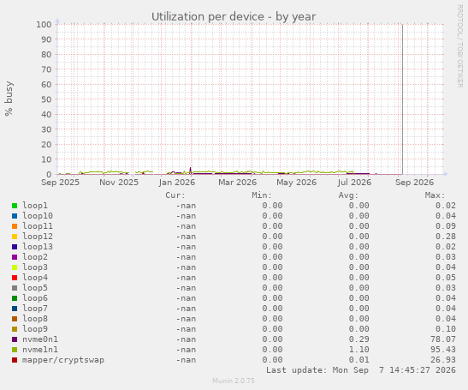Click nvme0n1 max value 78.07
The height and width of the screenshot is (390, 468).
pyautogui.click(x=443, y=339)
